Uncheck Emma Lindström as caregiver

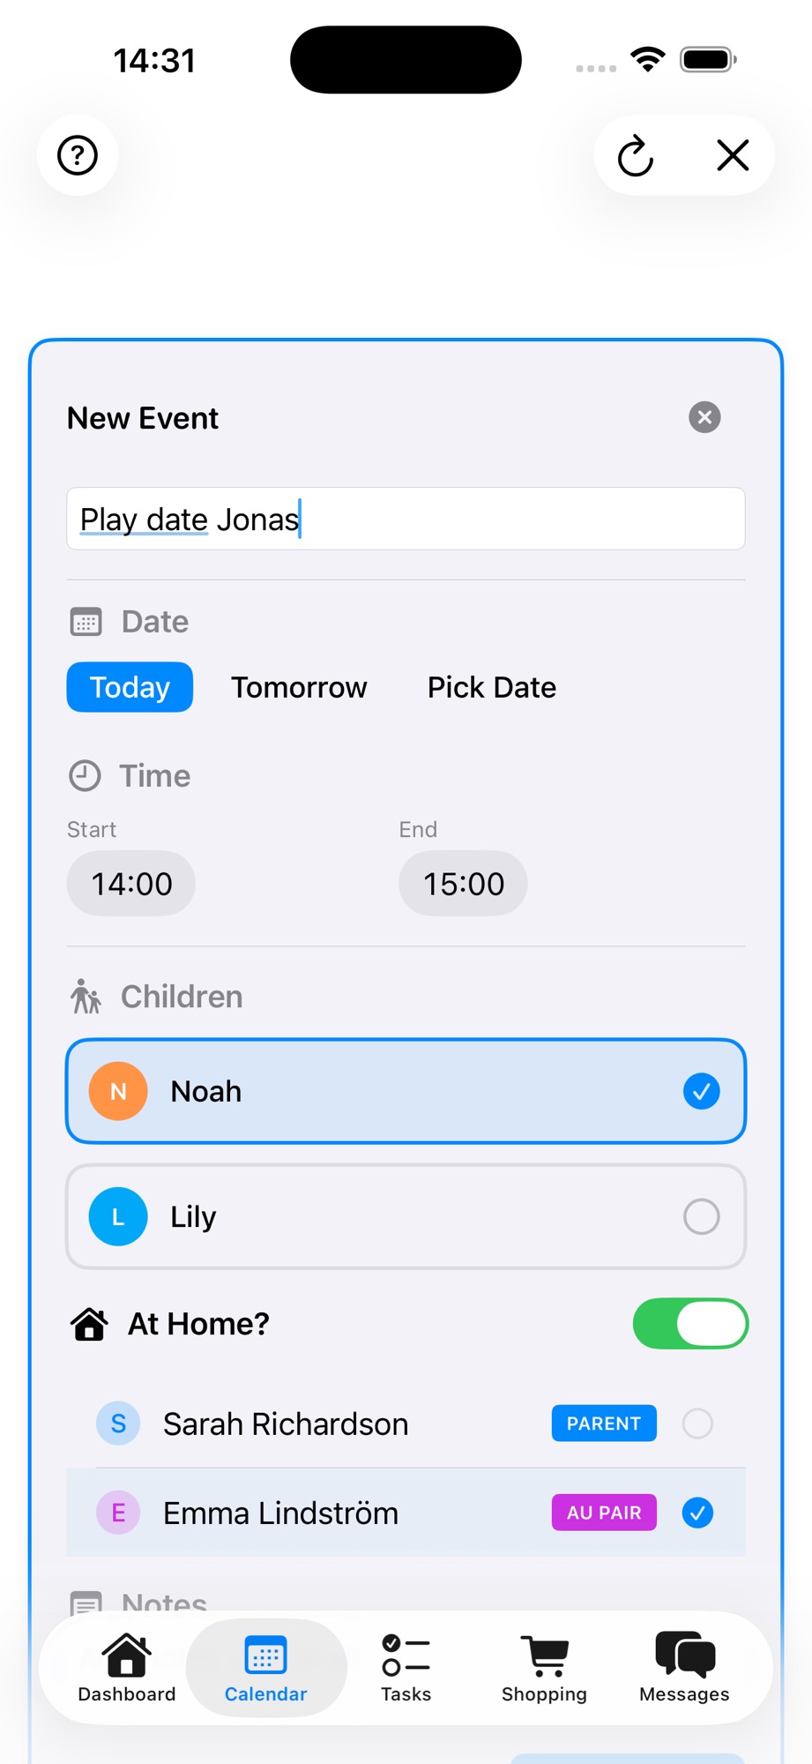[x=697, y=1513]
